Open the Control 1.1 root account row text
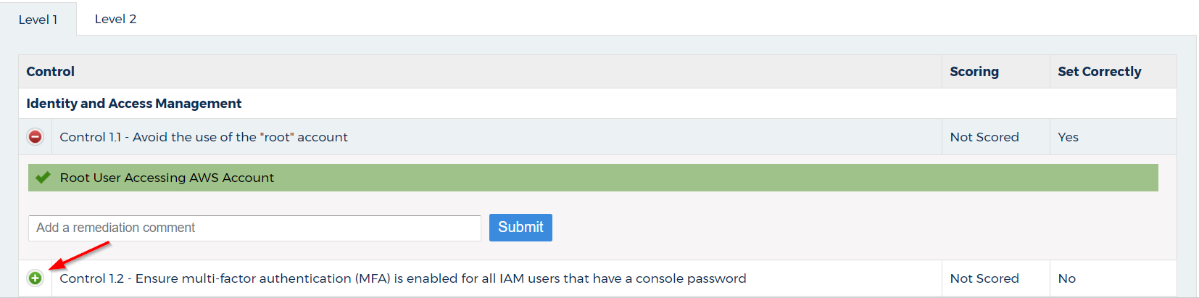The height and width of the screenshot is (298, 1199). [x=204, y=137]
